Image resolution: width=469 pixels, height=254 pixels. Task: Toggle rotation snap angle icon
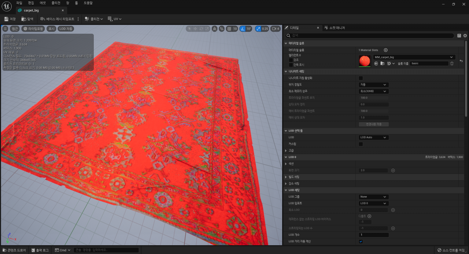pyautogui.click(x=243, y=29)
